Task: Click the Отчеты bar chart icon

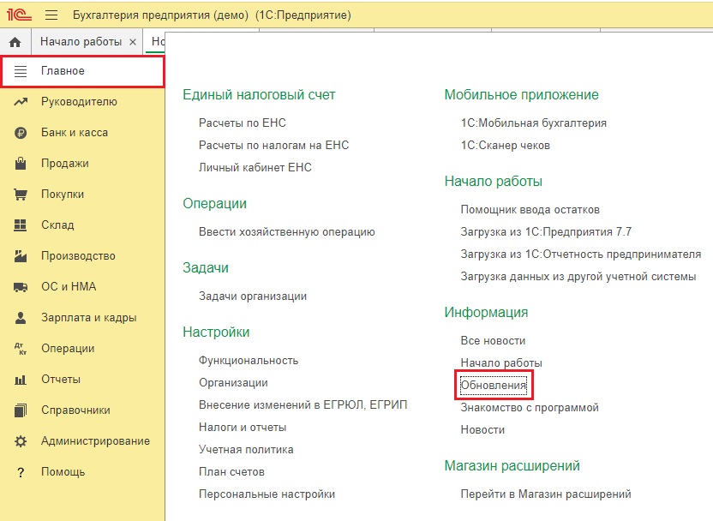Action: tap(21, 380)
